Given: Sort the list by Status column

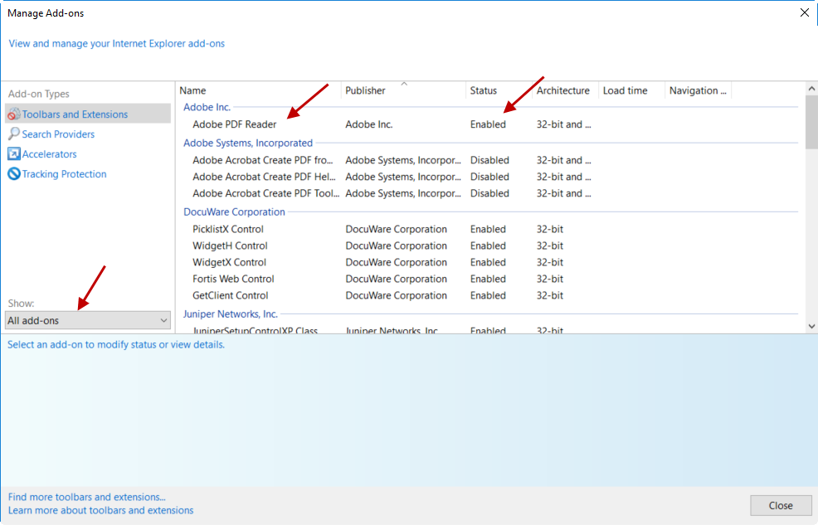Looking at the screenshot, I should (499, 90).
